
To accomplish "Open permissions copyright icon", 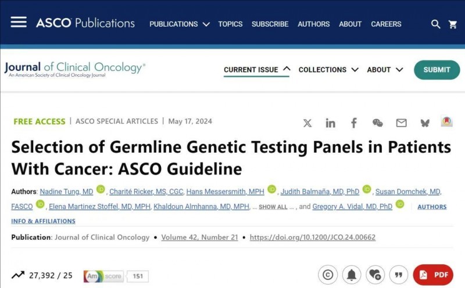I will 328,275.
